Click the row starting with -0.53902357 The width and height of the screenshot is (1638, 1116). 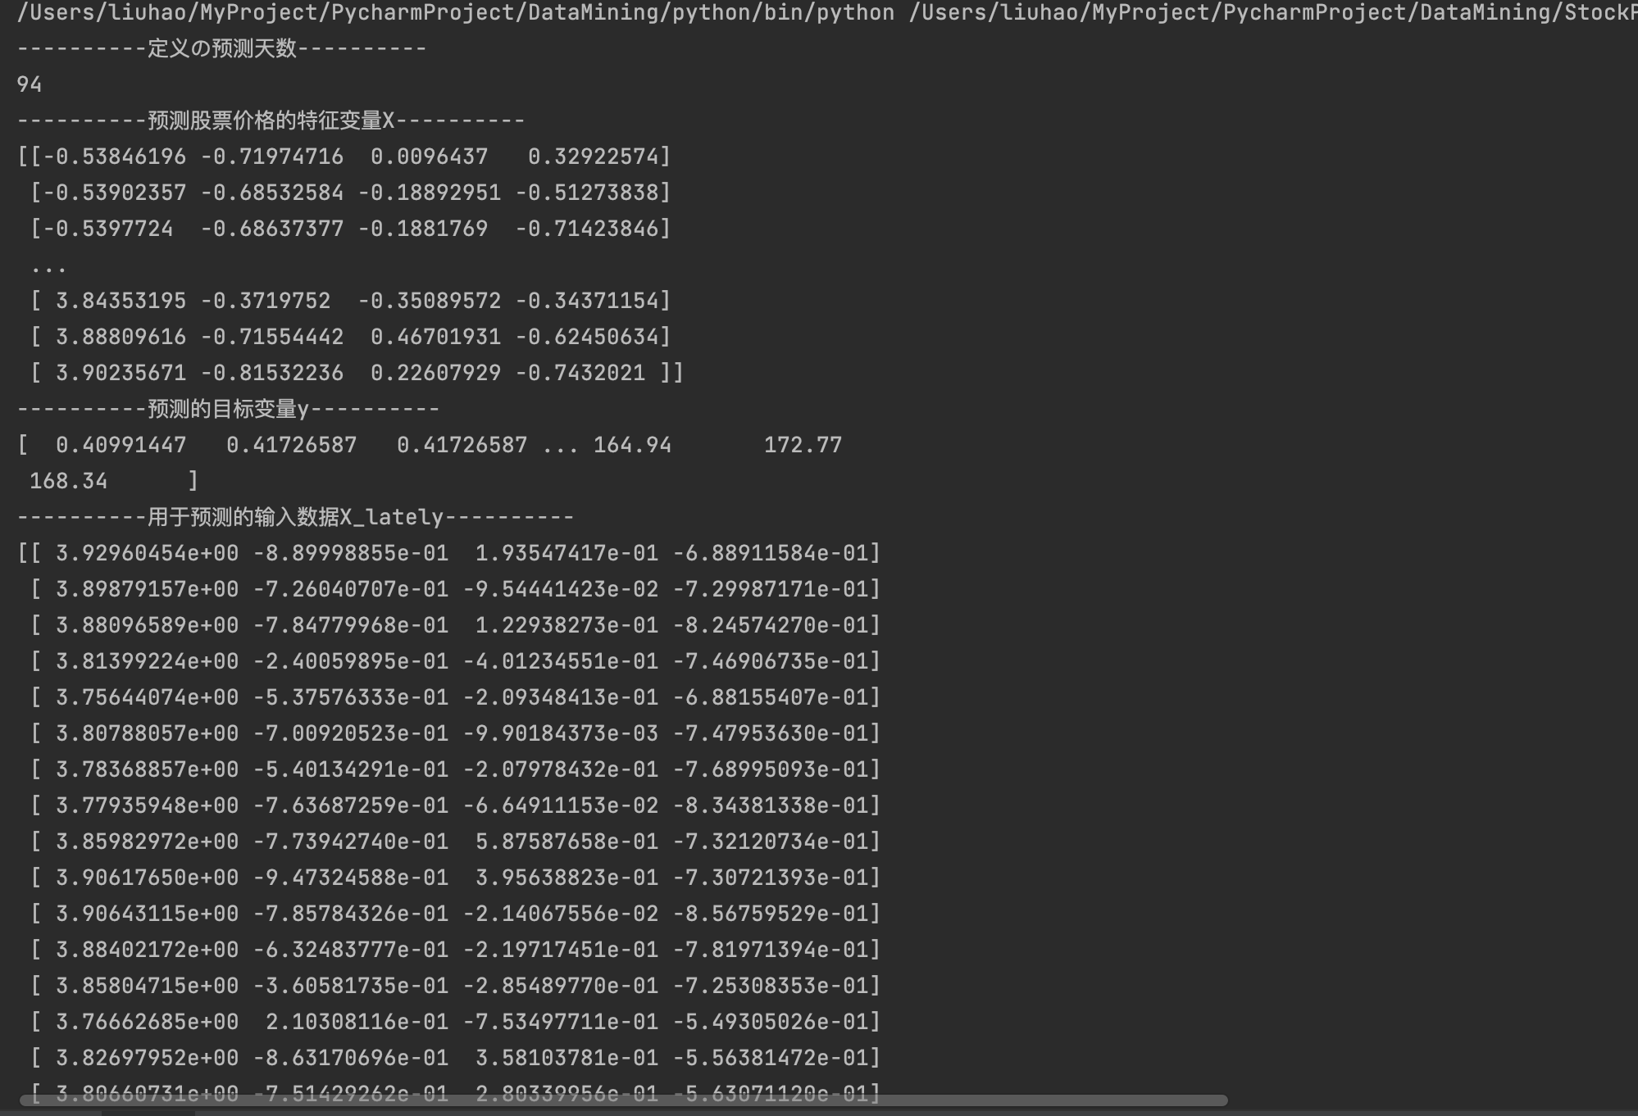(x=351, y=193)
